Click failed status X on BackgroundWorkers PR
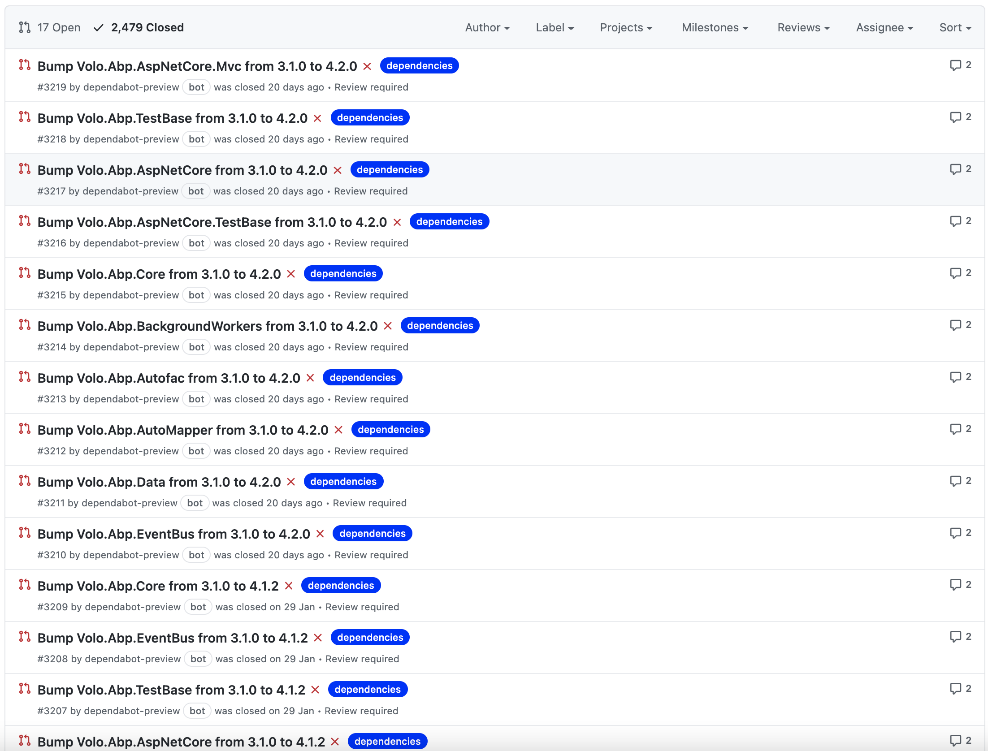Screen dimensions: 988x751 click(x=388, y=326)
